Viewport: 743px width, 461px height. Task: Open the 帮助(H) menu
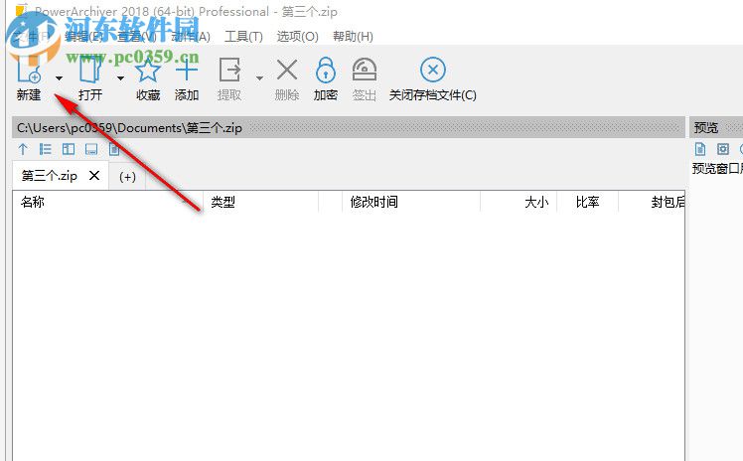[353, 37]
